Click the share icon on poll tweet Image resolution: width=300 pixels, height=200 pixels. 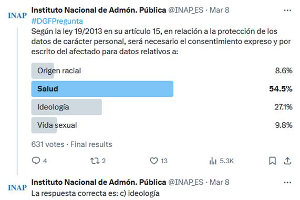point(287,161)
